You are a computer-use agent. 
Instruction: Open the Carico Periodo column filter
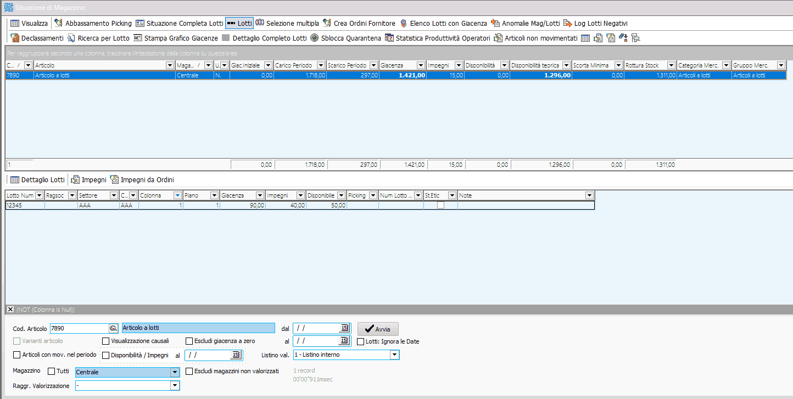point(321,65)
